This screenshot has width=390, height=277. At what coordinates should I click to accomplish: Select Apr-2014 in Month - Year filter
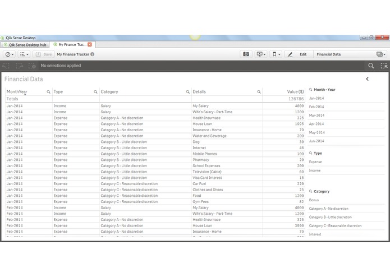click(x=346, y=124)
